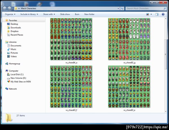Screen dimensions: 169x130
Task: Click the Desktop icon in sidebar
Action: point(8,24)
